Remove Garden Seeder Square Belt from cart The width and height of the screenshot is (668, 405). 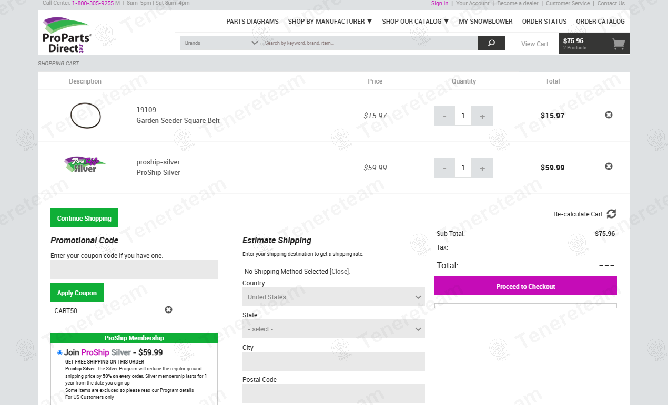point(609,115)
